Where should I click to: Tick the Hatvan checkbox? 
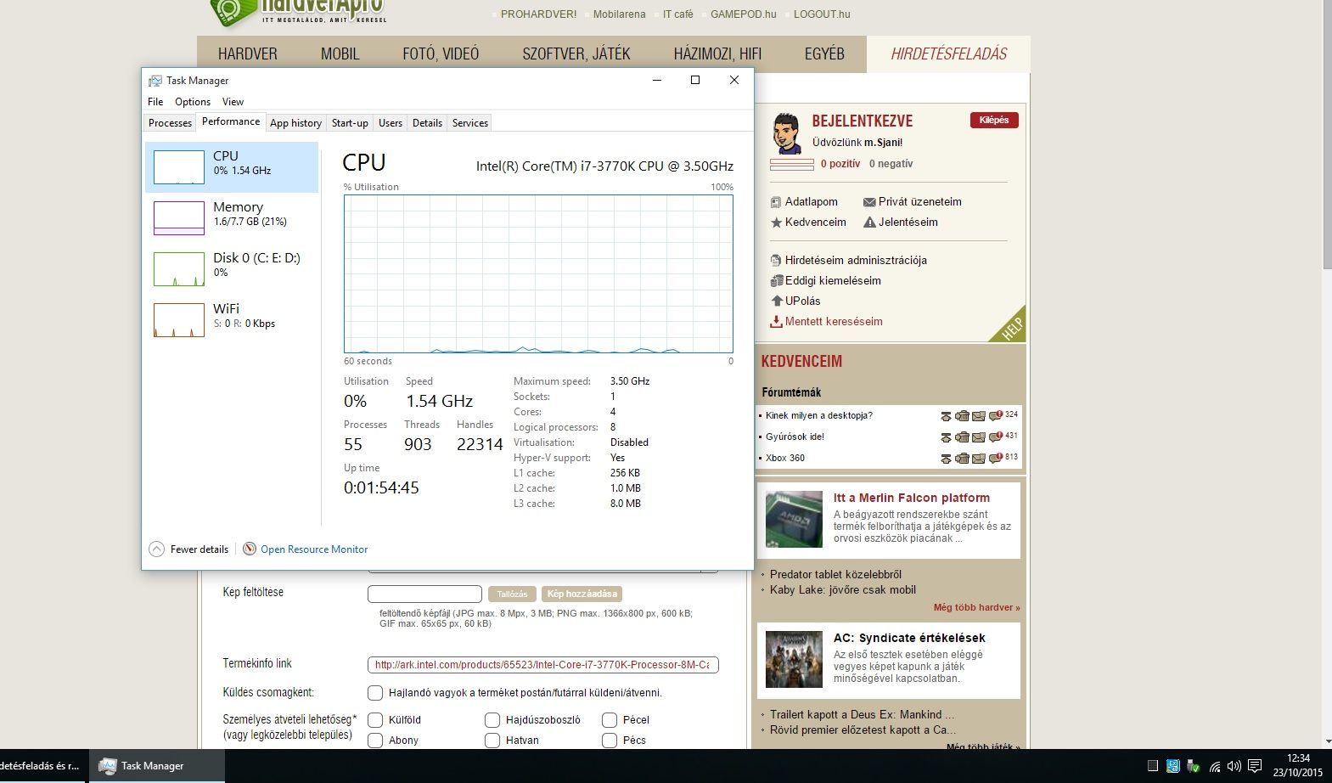click(492, 741)
